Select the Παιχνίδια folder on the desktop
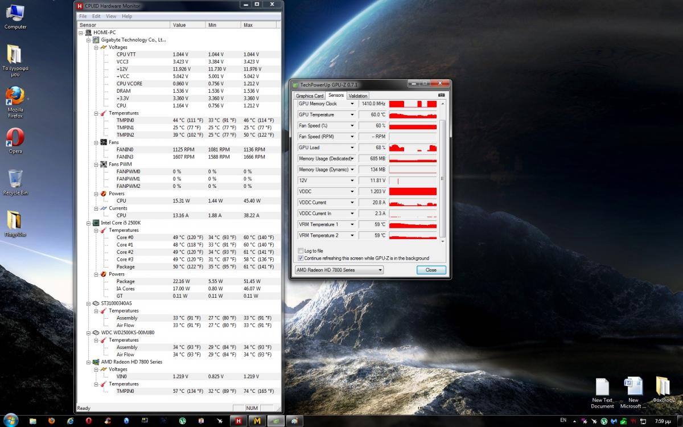The image size is (683, 427). pos(15,224)
